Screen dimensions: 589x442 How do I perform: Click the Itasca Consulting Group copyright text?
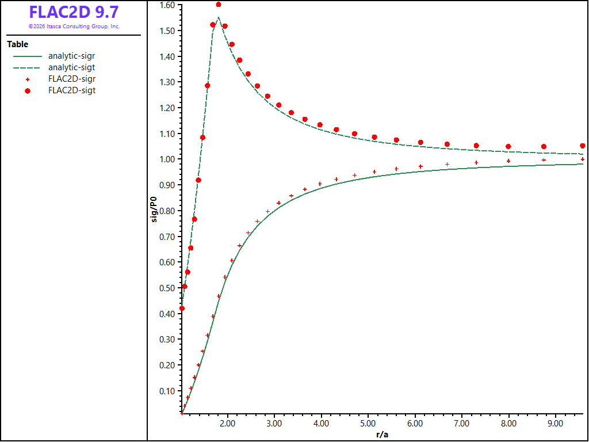click(74, 26)
